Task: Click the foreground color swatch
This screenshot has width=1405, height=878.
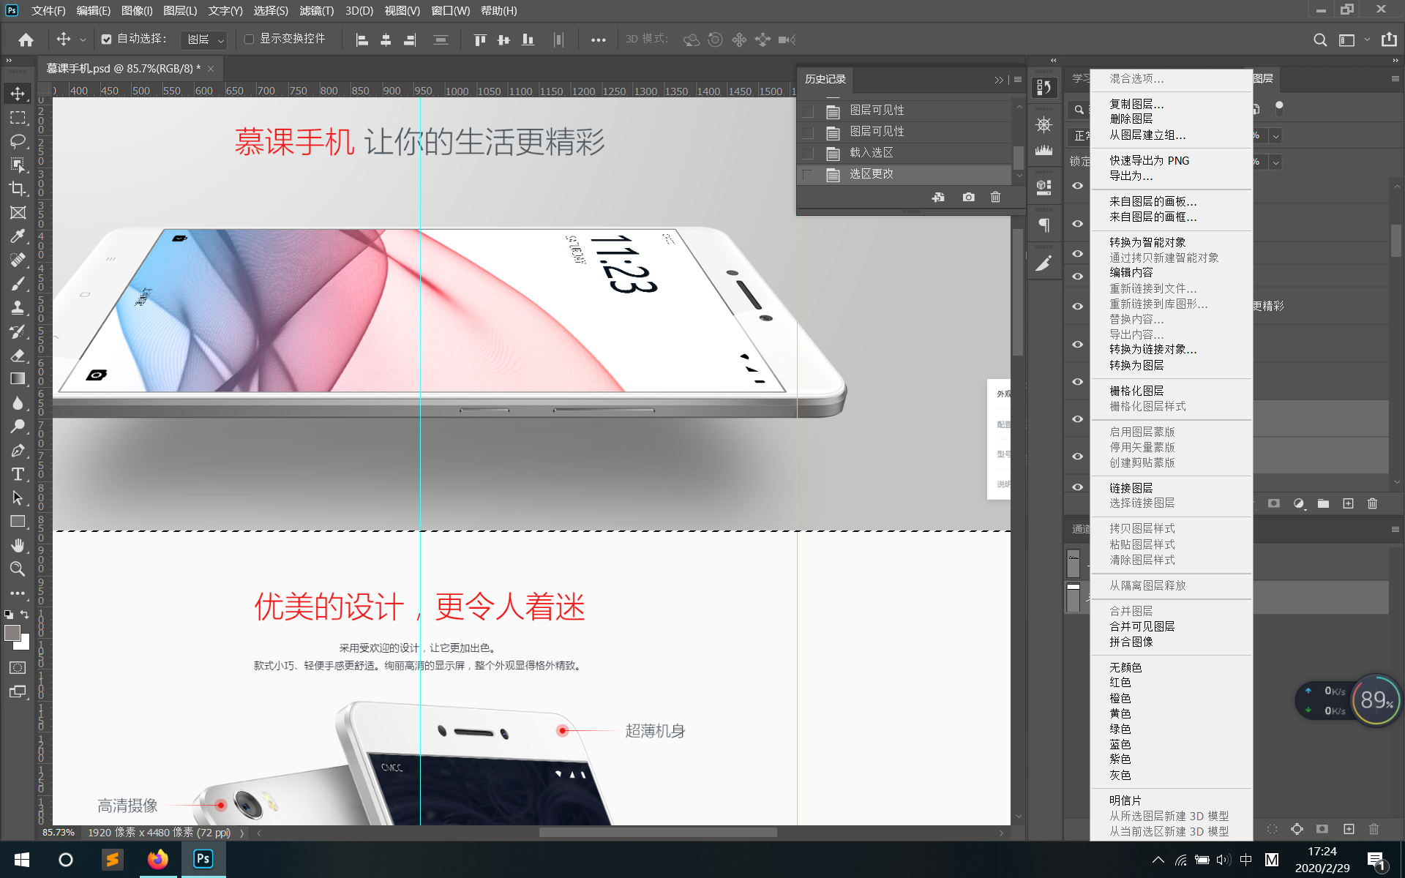Action: pyautogui.click(x=12, y=633)
